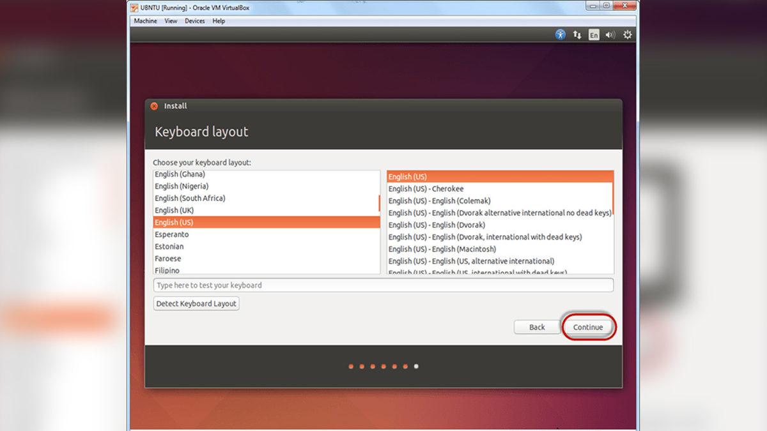The height and width of the screenshot is (431, 767).
Task: Open the universal access accessibility menu
Action: 559,34
